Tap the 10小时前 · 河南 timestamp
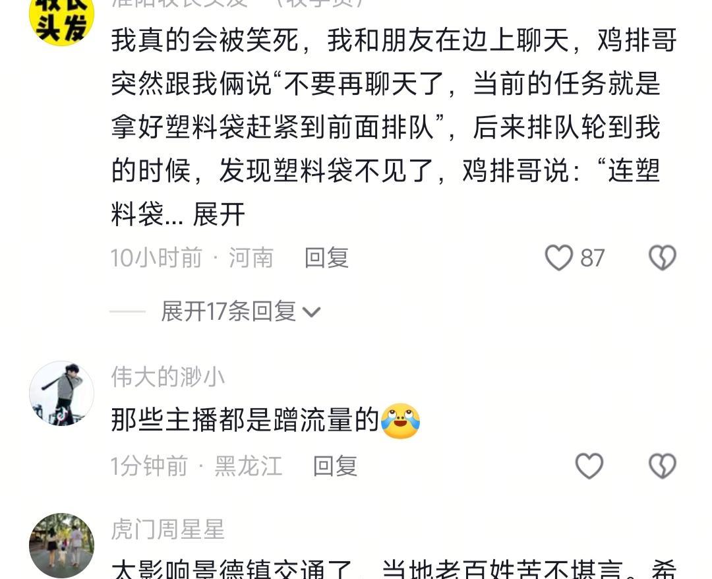 192,258
